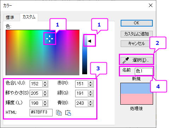Image resolution: width=169 pixels, height=128 pixels.
Task: Click the 青(B) value field
Action: tap(82, 103)
